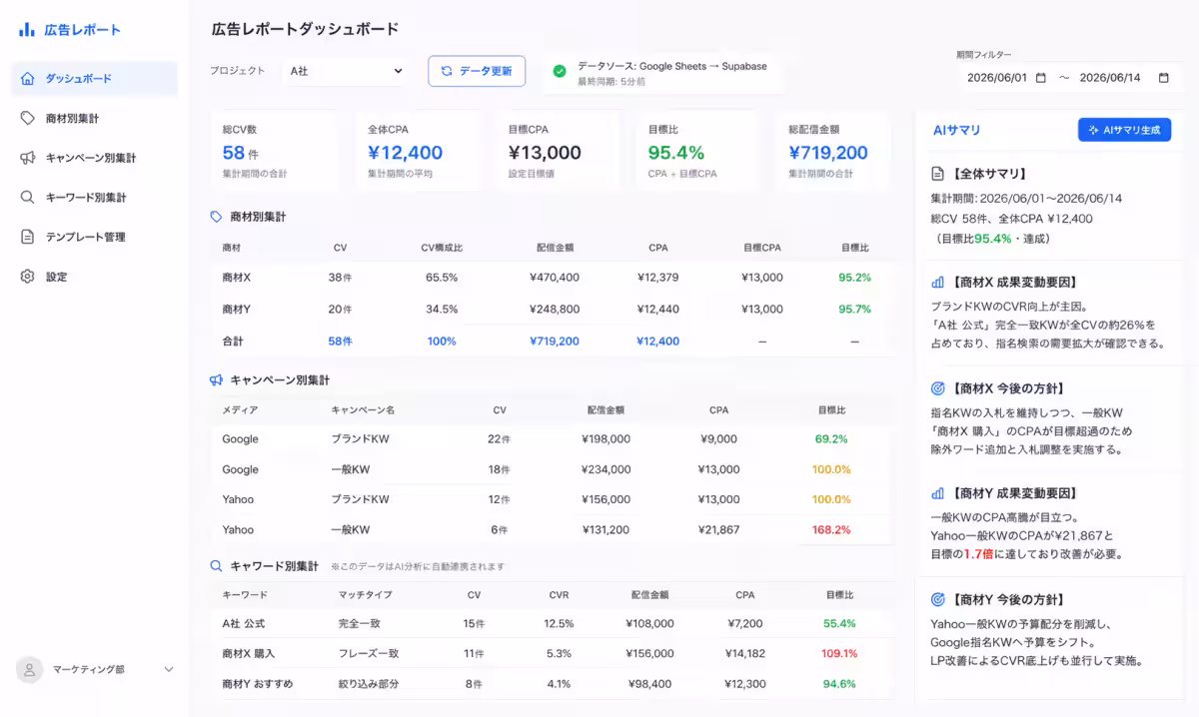The image size is (1199, 717).
Task: Click the 全体CPA value ¥12,400
Action: pyautogui.click(x=405, y=153)
